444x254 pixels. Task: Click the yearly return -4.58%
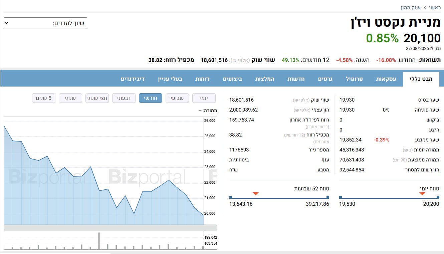coord(344,60)
